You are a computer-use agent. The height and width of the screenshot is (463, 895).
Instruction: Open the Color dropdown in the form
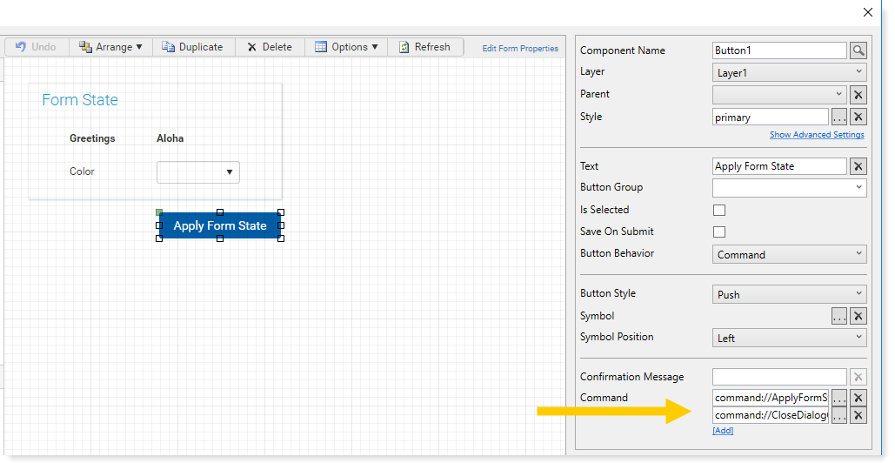pyautogui.click(x=198, y=172)
